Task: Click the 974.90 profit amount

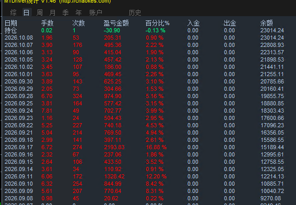Action: [x=113, y=96]
